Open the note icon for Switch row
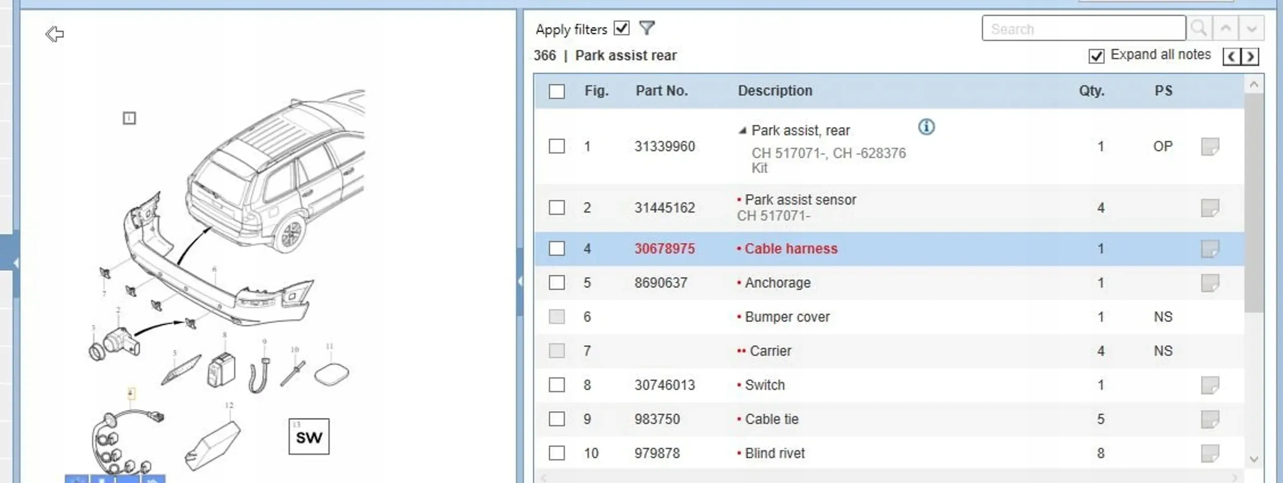Viewport: 1283px width, 483px height. [x=1210, y=385]
